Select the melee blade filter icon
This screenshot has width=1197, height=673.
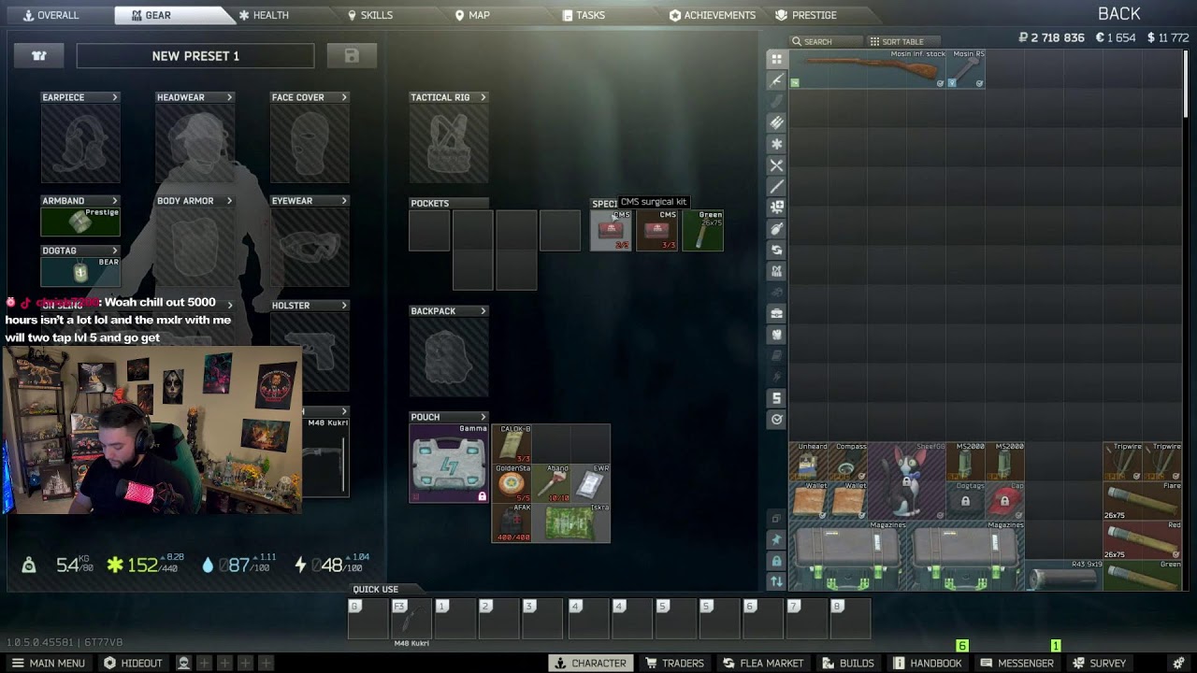click(776, 187)
